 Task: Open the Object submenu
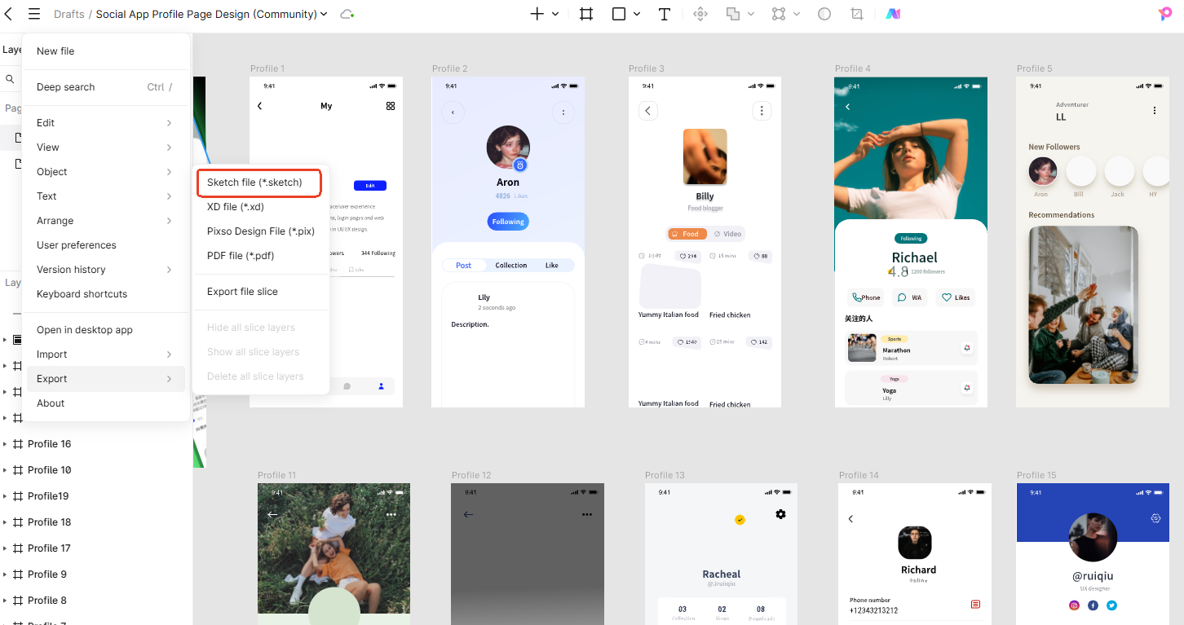click(x=106, y=172)
